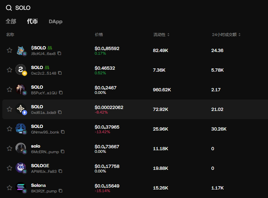The width and height of the screenshot is (268, 198).
Task: Click the SOLOGE token avatar thumbnail
Action: tap(21, 168)
